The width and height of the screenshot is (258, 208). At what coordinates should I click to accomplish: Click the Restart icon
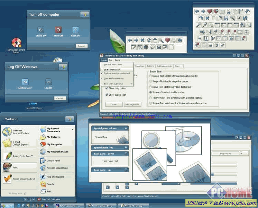tap(75, 30)
